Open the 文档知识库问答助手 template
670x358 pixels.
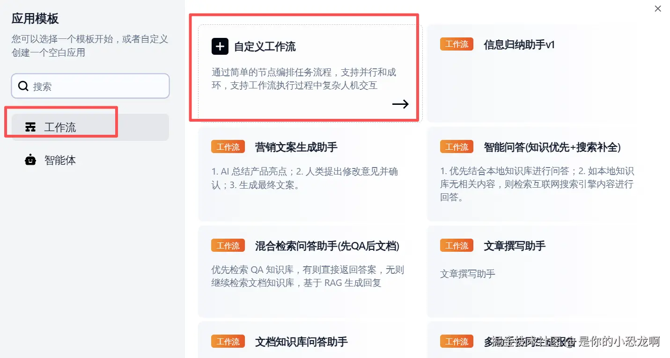point(310,340)
